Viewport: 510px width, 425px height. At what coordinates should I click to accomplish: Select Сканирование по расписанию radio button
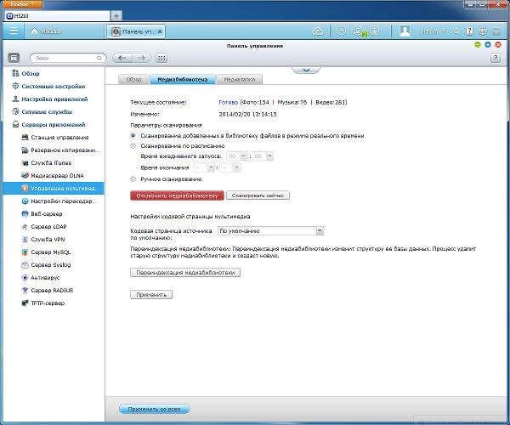pos(133,145)
